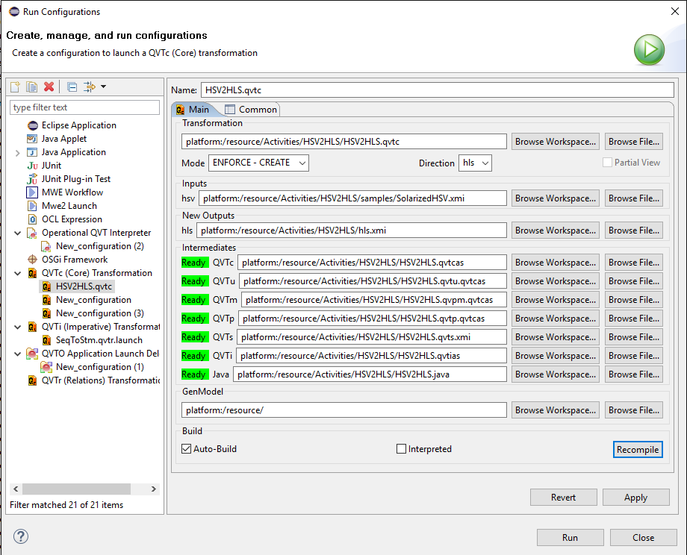Click the QVTr (Relations) Transformation icon
The width and height of the screenshot is (687, 555).
click(x=32, y=380)
